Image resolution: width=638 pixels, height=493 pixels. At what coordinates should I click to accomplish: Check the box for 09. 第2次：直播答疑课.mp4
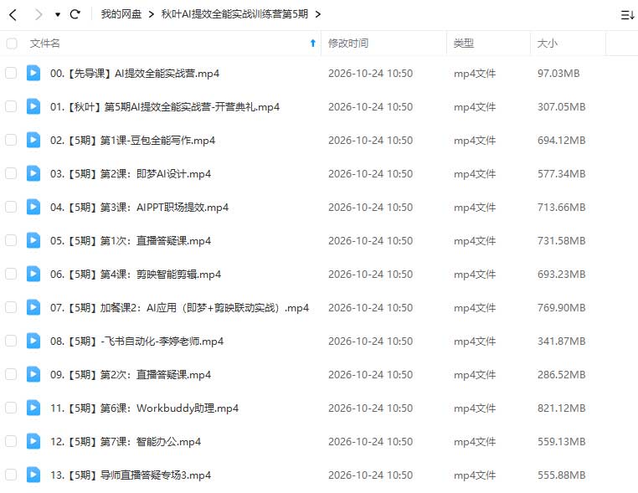pyautogui.click(x=11, y=374)
